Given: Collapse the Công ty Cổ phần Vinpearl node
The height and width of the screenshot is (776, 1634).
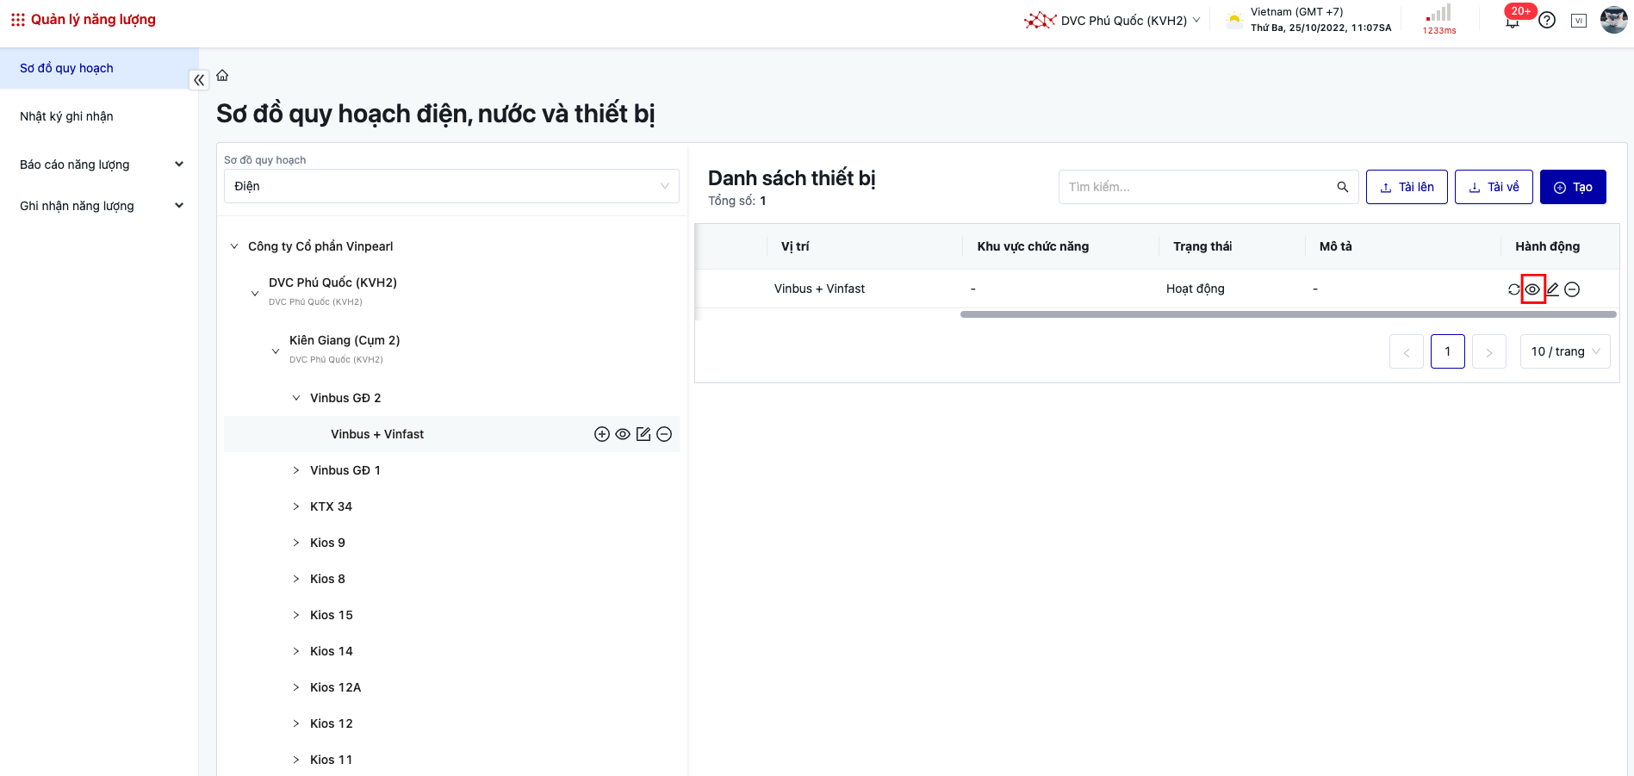Looking at the screenshot, I should point(234,246).
